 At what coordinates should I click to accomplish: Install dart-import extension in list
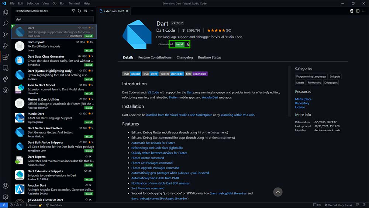89,50
